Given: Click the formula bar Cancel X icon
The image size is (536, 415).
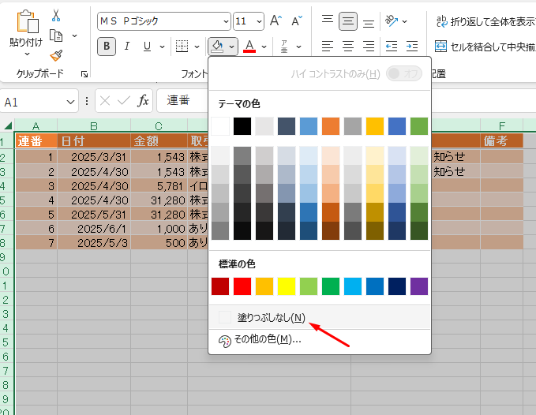Looking at the screenshot, I should click(105, 101).
